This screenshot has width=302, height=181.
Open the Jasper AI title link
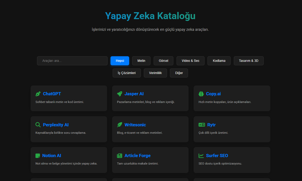[134, 94]
